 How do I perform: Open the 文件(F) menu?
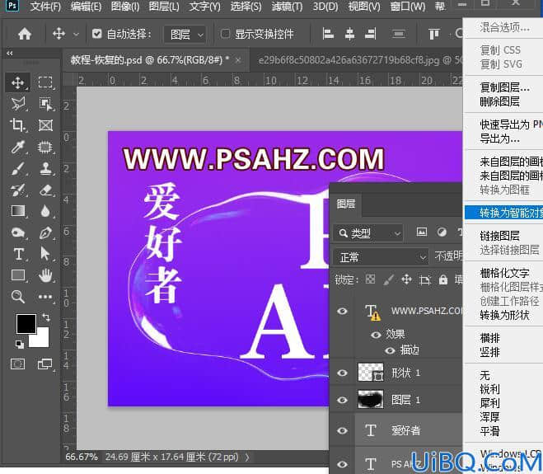click(x=45, y=7)
